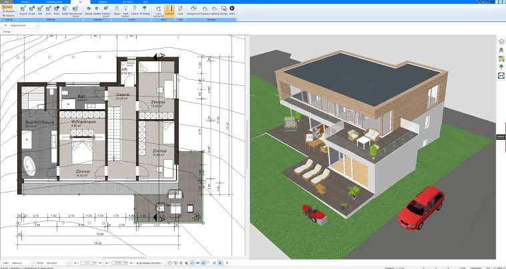Screen dimensions: 506x269
Task: Open the tree plants catalog sidebar icon
Action: point(501,67)
